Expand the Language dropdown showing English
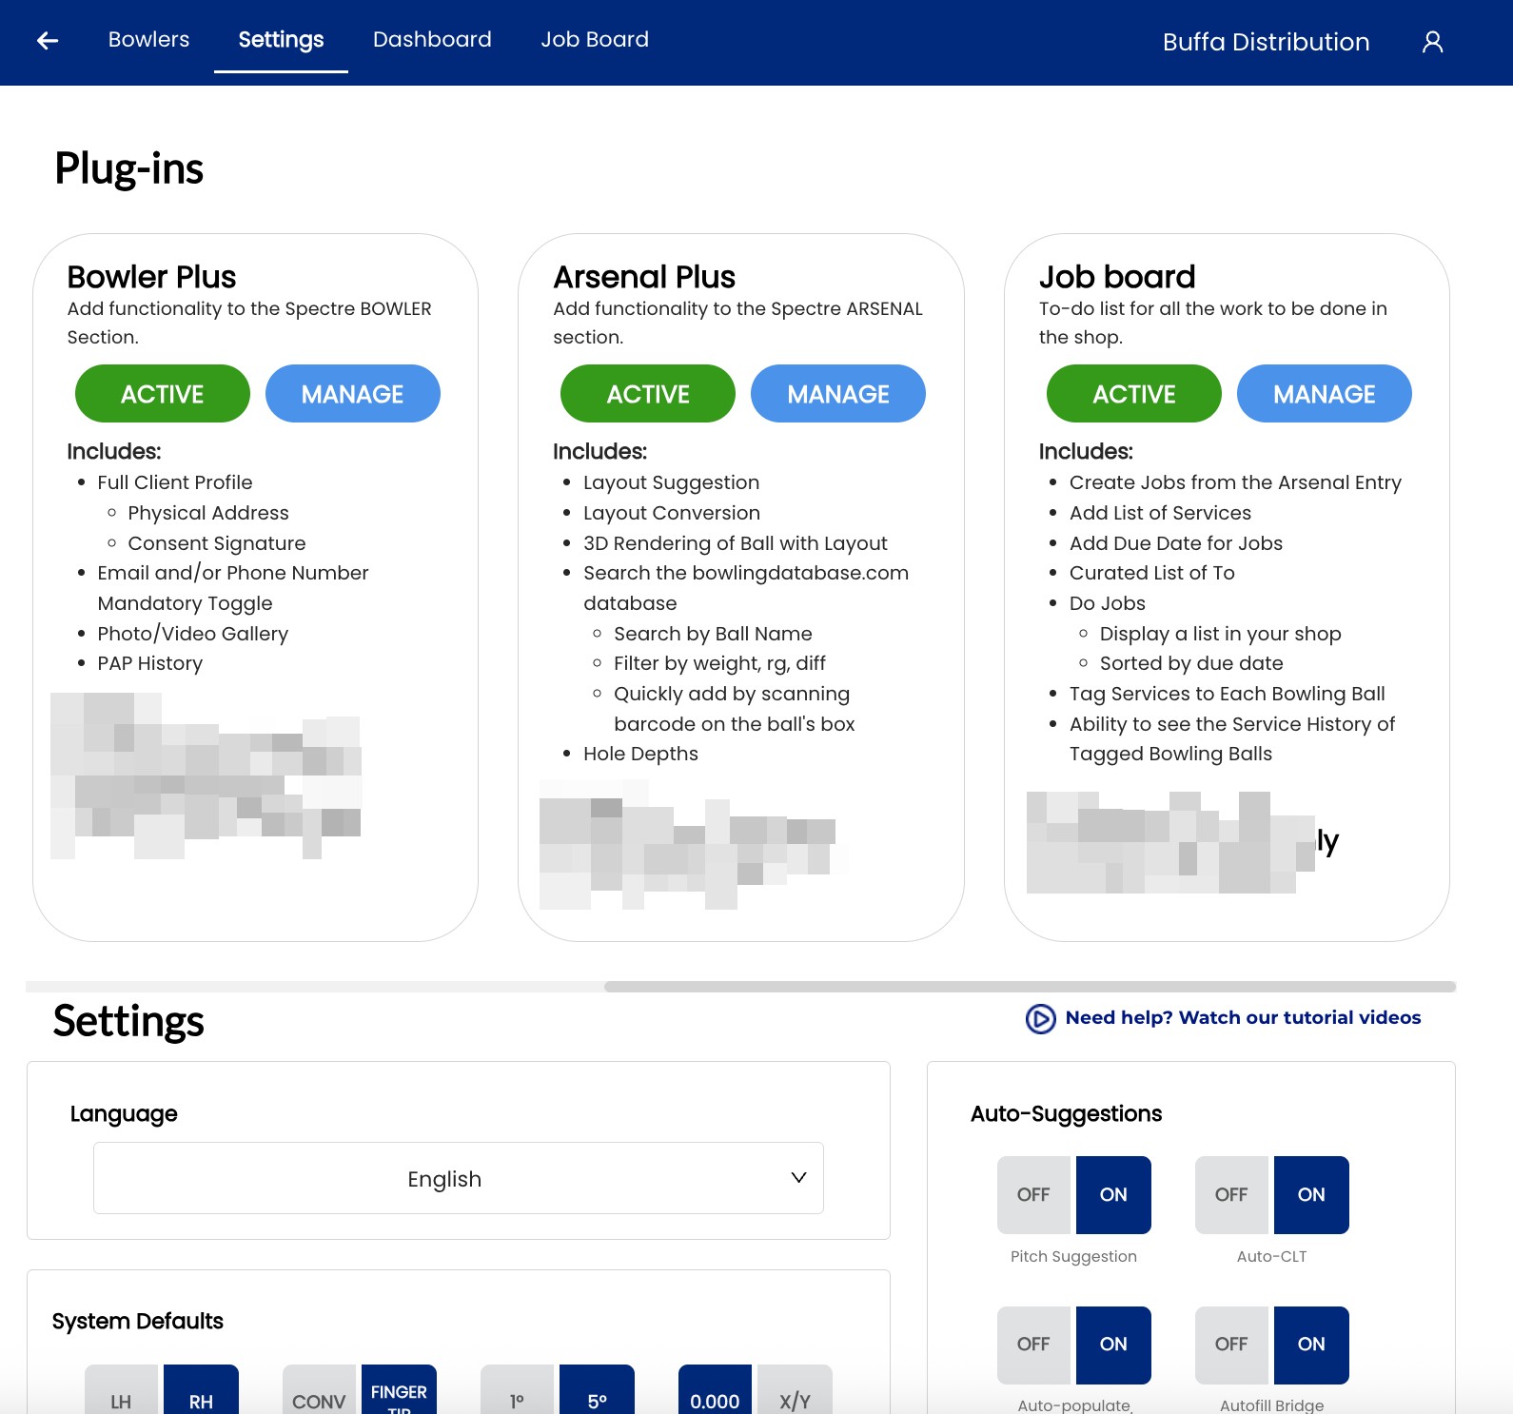Screen dimensions: 1513x1414 pos(459,1178)
